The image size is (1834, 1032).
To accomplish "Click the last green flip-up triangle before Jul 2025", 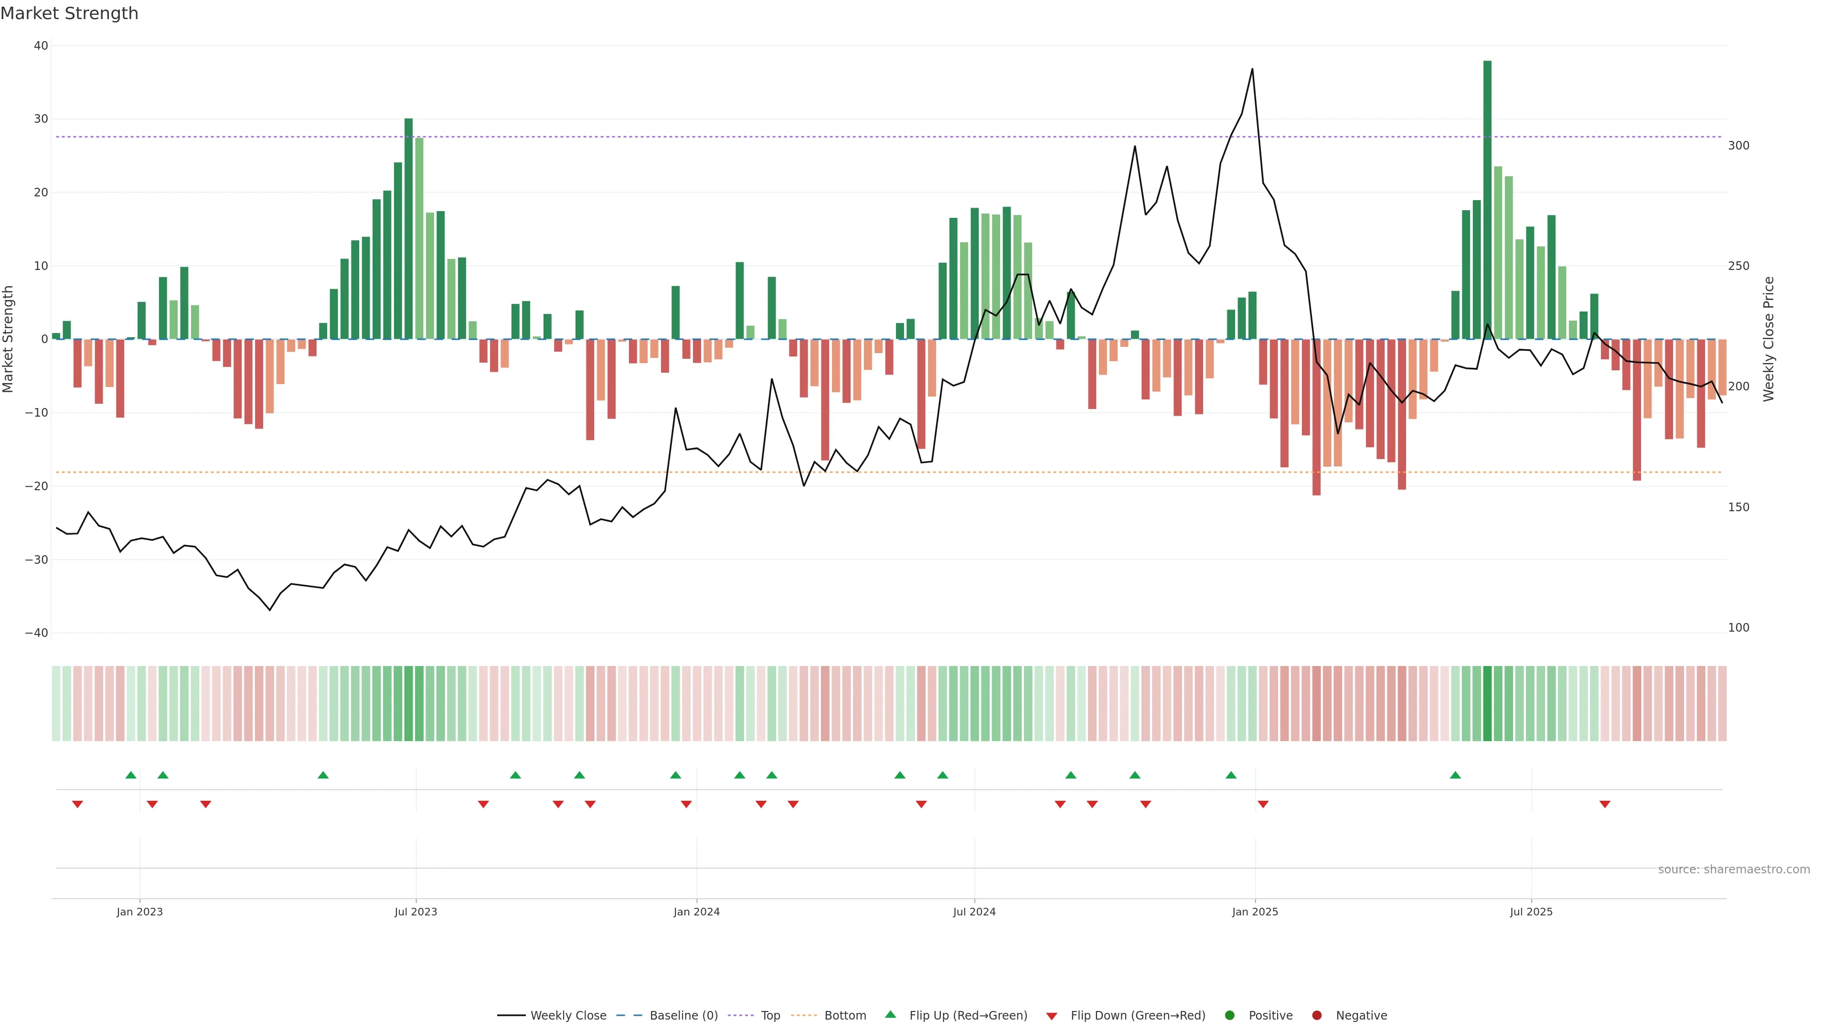I will (x=1455, y=775).
